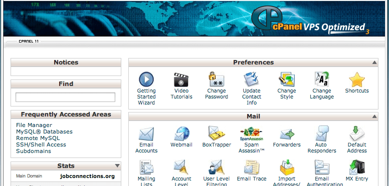The image size is (389, 186).
Task: Click the Find panel header
Action: (x=66, y=84)
